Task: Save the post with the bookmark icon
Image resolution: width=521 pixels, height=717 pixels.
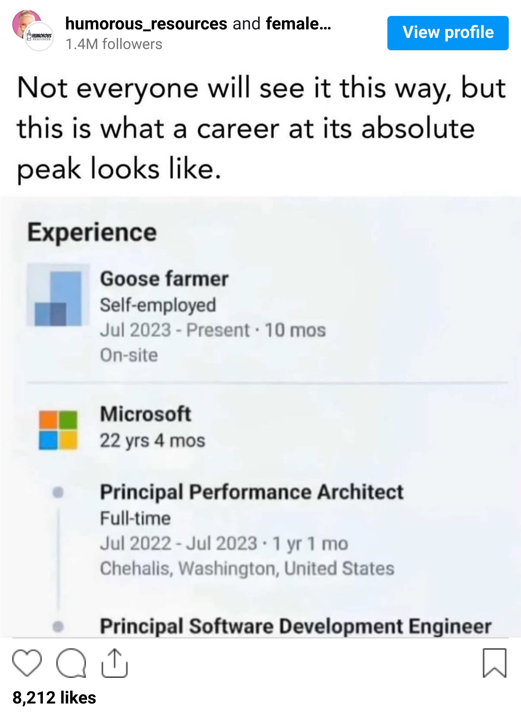Action: (494, 663)
